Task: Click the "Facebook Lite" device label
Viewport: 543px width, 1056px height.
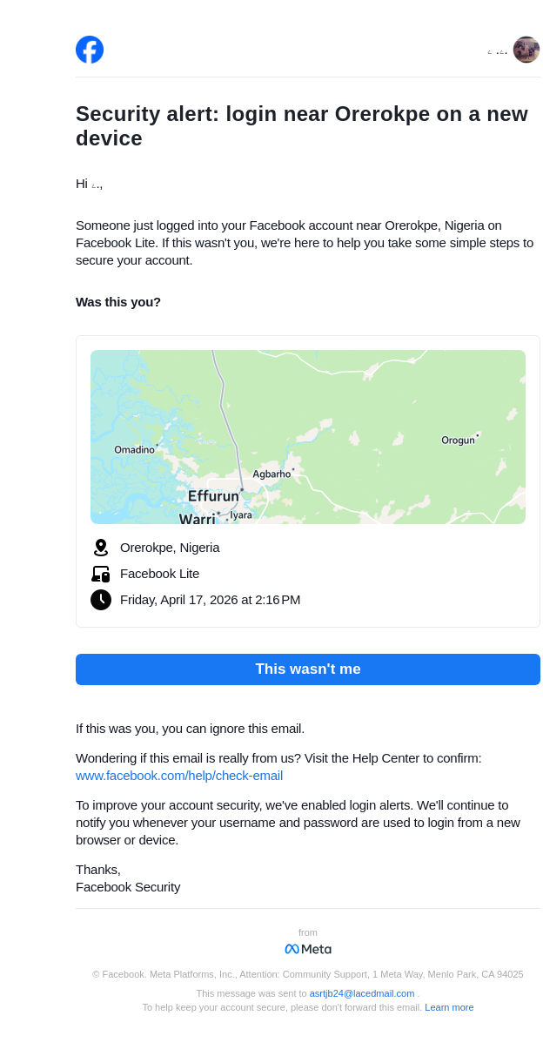Action: coord(159,574)
